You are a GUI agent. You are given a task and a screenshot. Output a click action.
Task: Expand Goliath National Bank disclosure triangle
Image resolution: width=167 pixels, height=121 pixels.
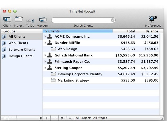(45, 55)
